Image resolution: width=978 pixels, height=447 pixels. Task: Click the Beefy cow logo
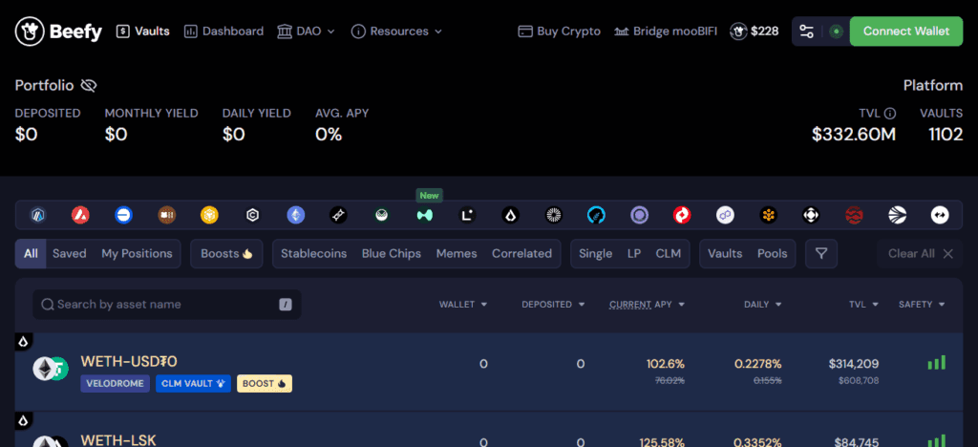point(58,32)
